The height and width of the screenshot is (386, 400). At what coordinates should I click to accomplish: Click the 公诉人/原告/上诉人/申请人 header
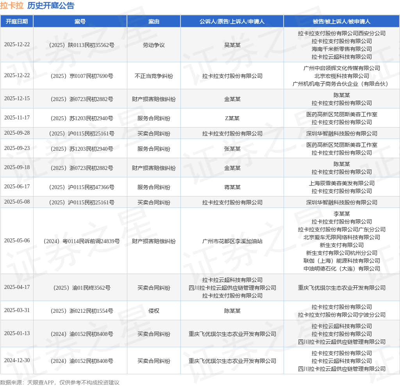[x=232, y=22]
